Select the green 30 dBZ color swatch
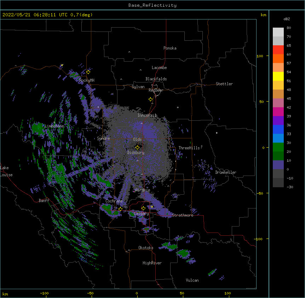The height and width of the screenshot is (298, 305). [278, 147]
